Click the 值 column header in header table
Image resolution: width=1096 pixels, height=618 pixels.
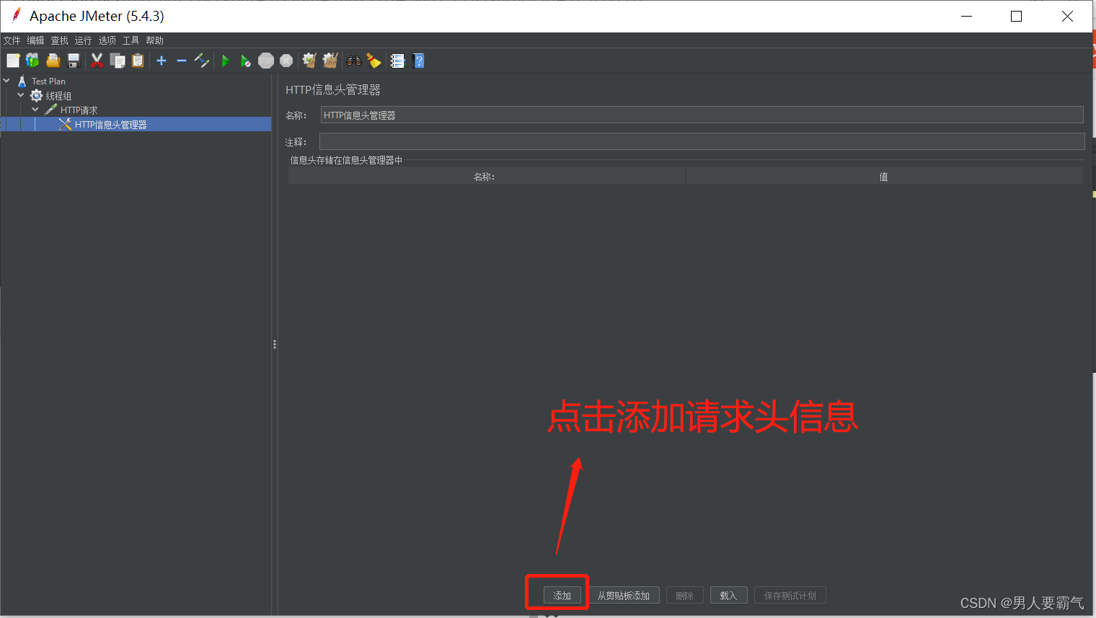pyautogui.click(x=883, y=177)
